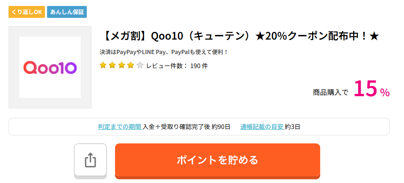Viewport: 404px width, 183px height.
Task: Click the third gold rating star
Action: click(x=121, y=65)
